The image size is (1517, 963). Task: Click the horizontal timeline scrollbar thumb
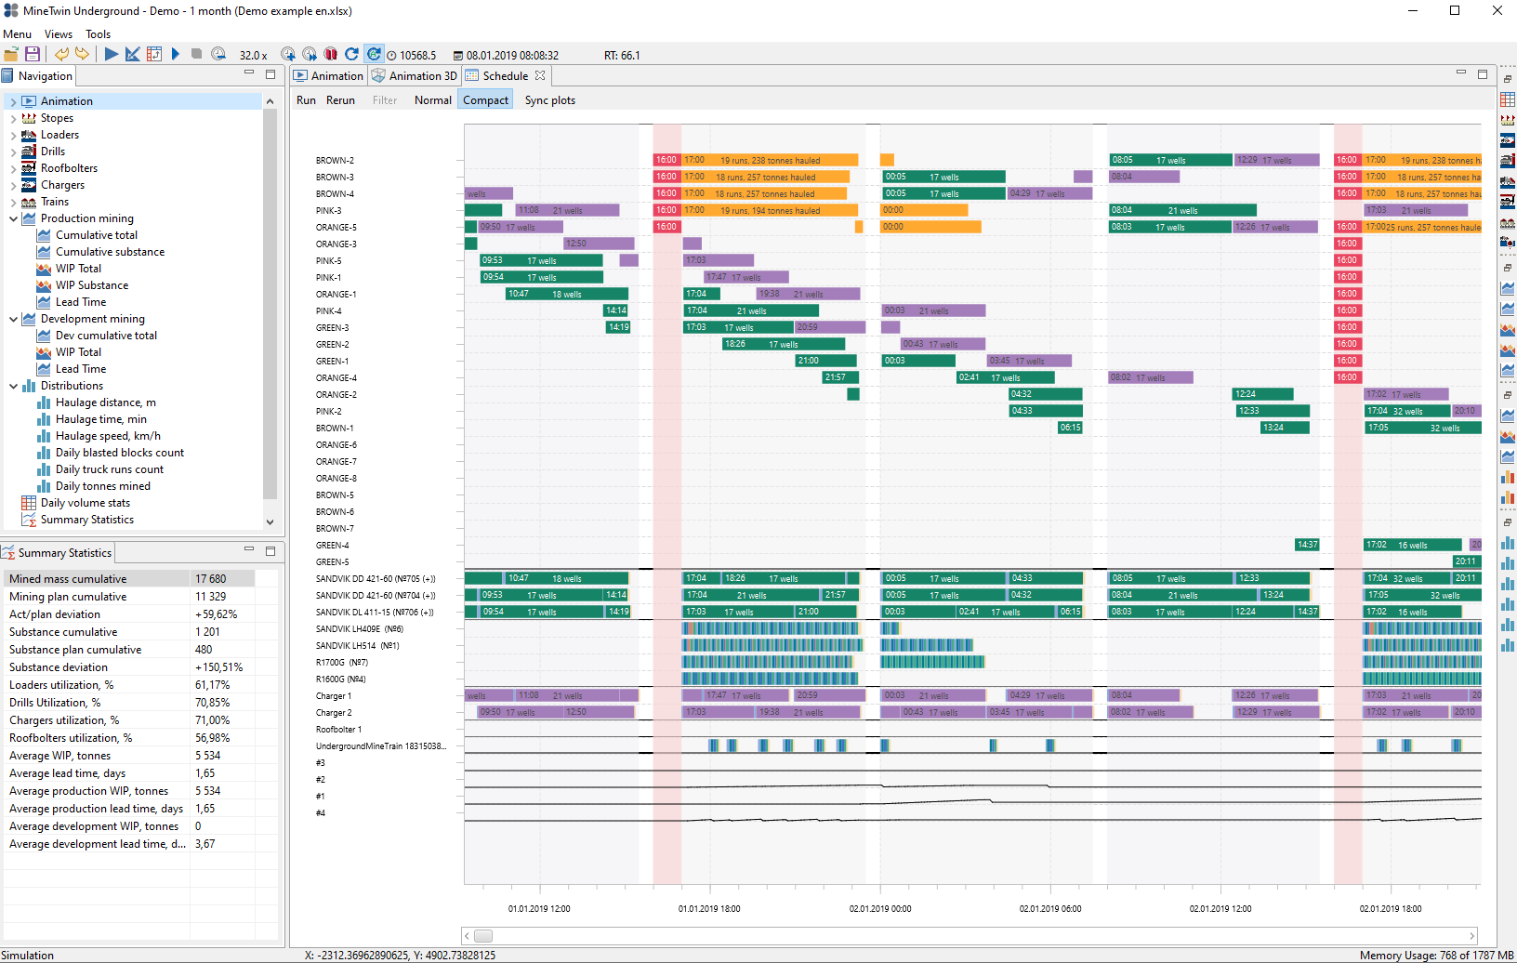click(483, 936)
